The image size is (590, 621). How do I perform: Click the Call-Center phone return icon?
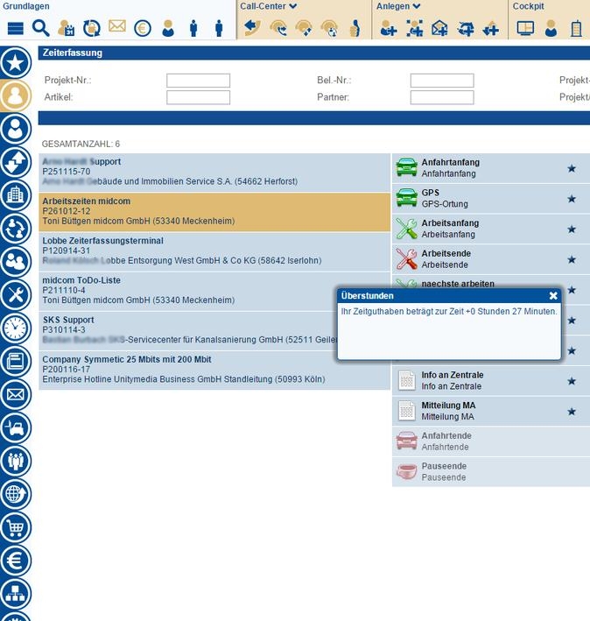[252, 29]
